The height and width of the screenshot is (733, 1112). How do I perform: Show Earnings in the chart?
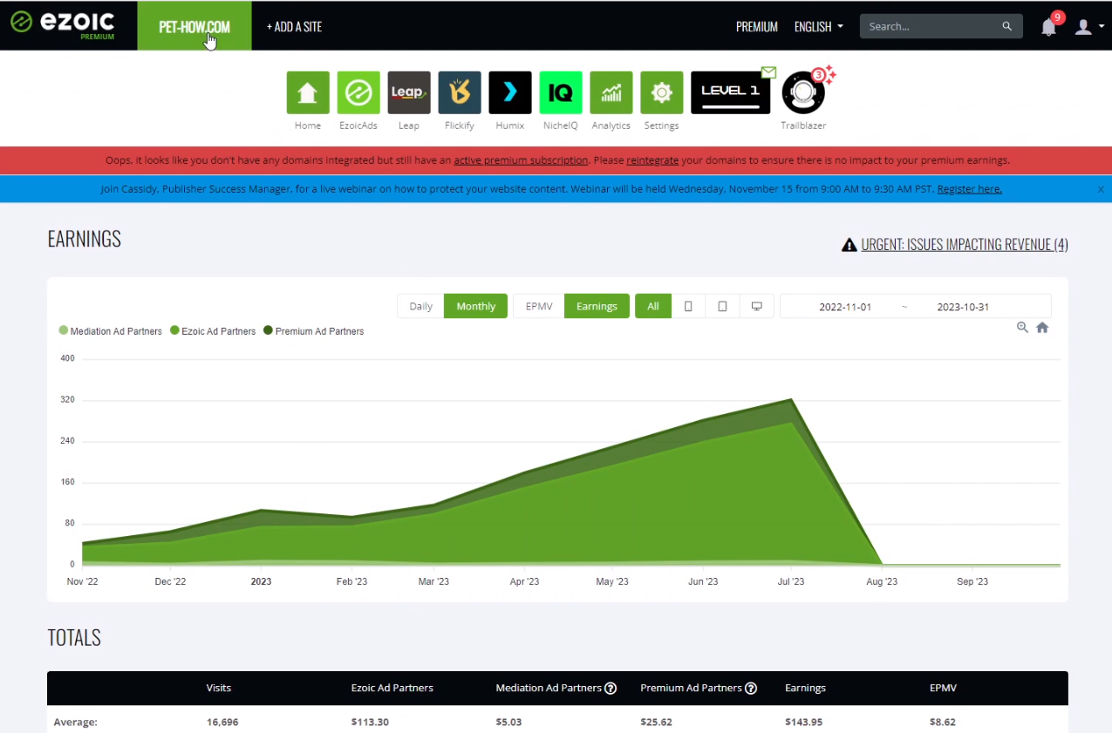[597, 306]
